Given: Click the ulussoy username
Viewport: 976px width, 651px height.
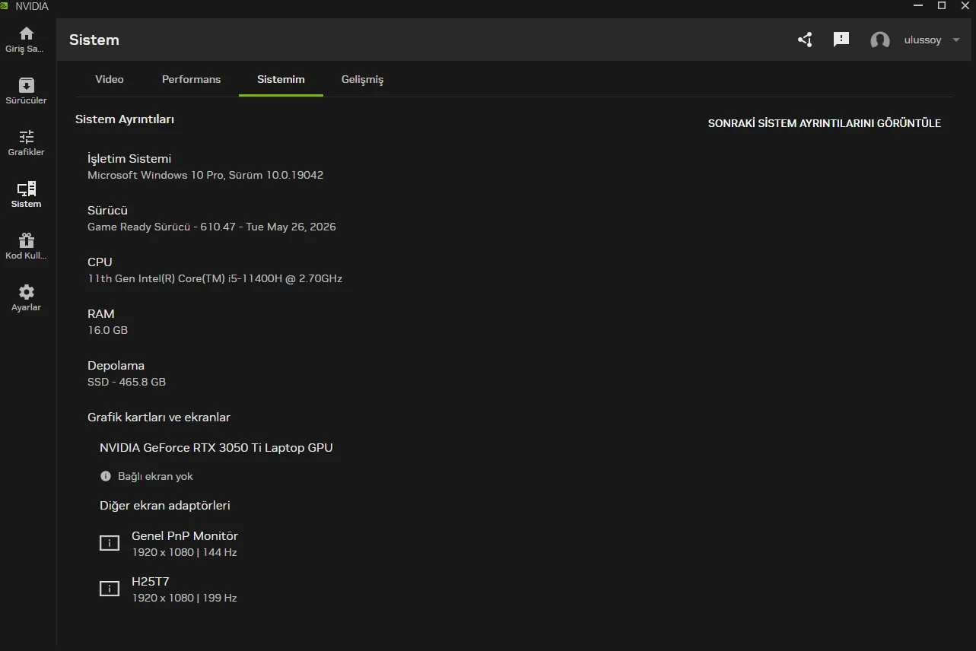Looking at the screenshot, I should click(x=923, y=40).
